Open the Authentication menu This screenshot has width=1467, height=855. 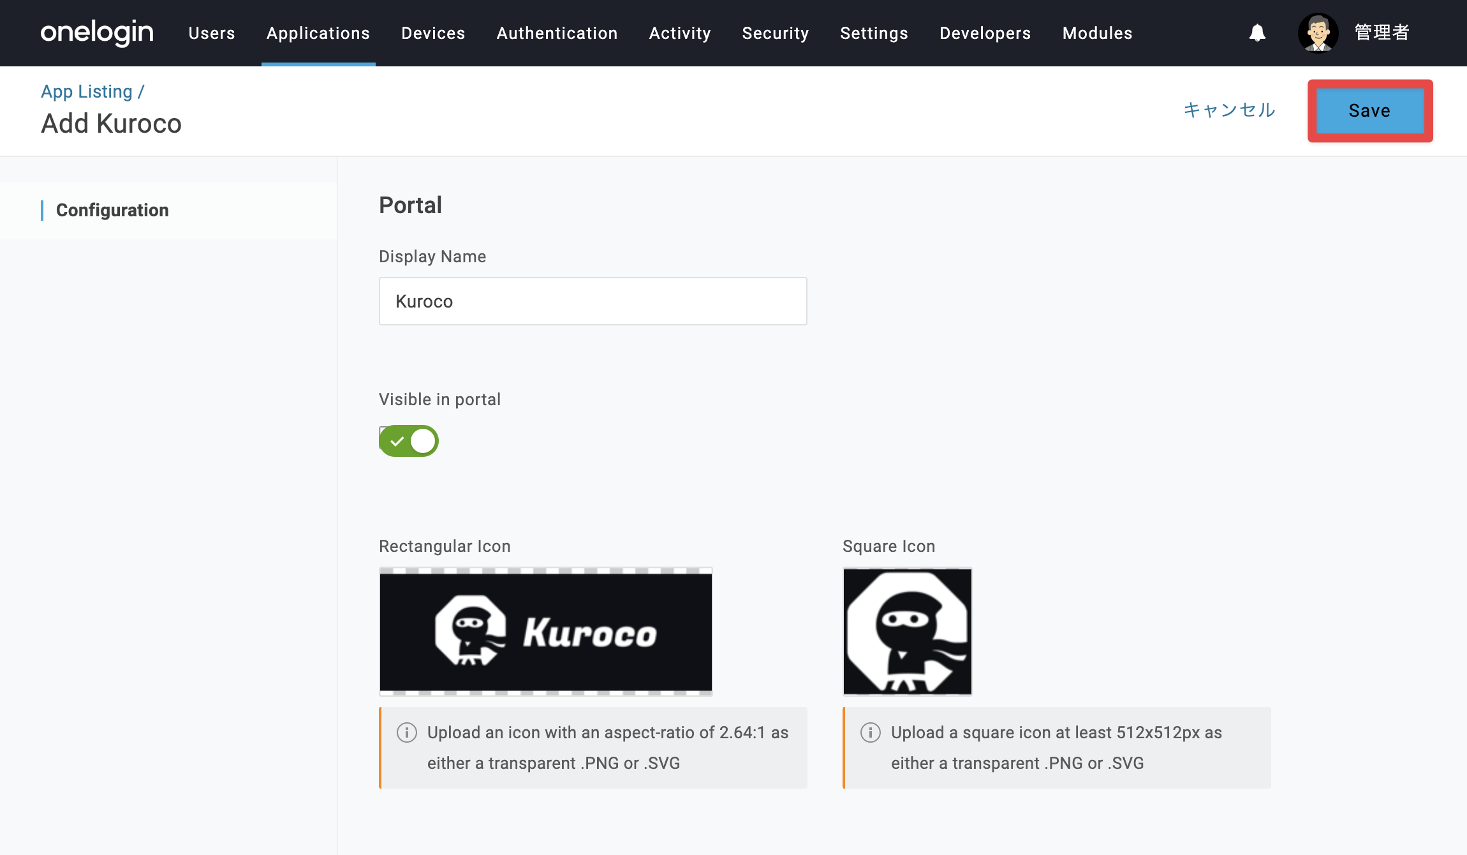(557, 33)
